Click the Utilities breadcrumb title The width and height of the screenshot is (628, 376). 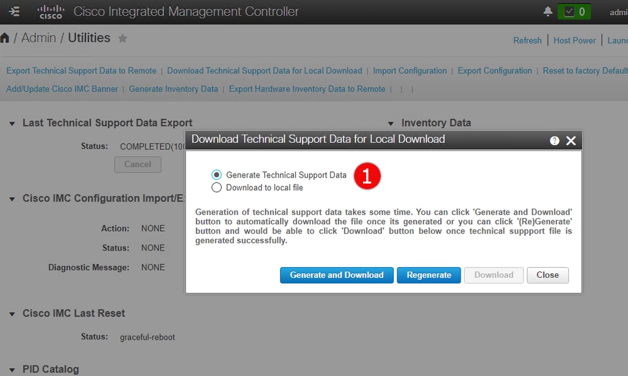89,38
